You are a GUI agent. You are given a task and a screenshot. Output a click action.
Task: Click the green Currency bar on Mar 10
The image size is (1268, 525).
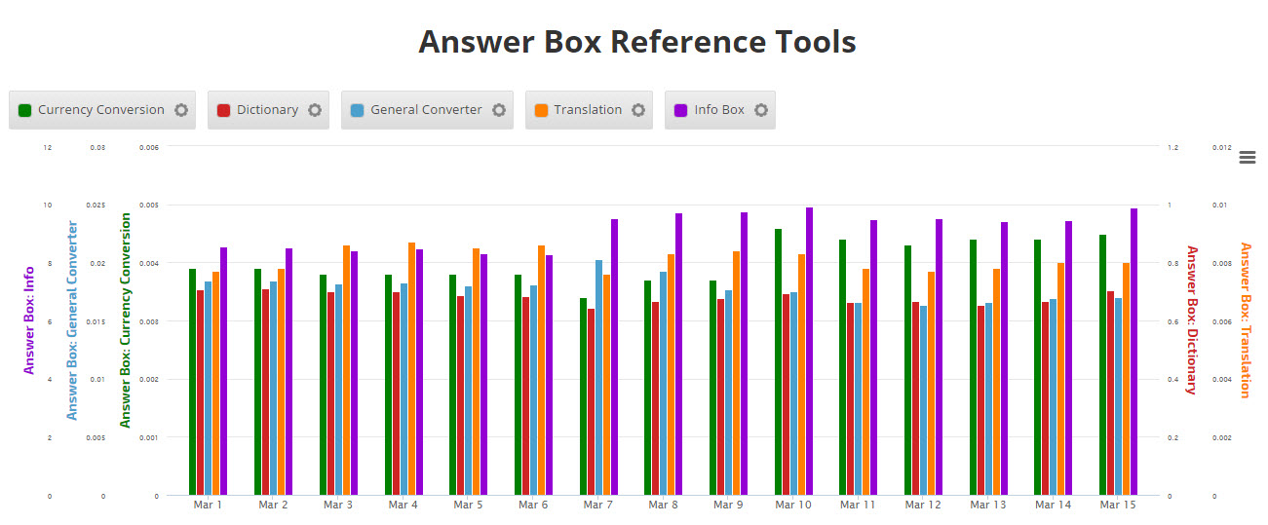(778, 360)
